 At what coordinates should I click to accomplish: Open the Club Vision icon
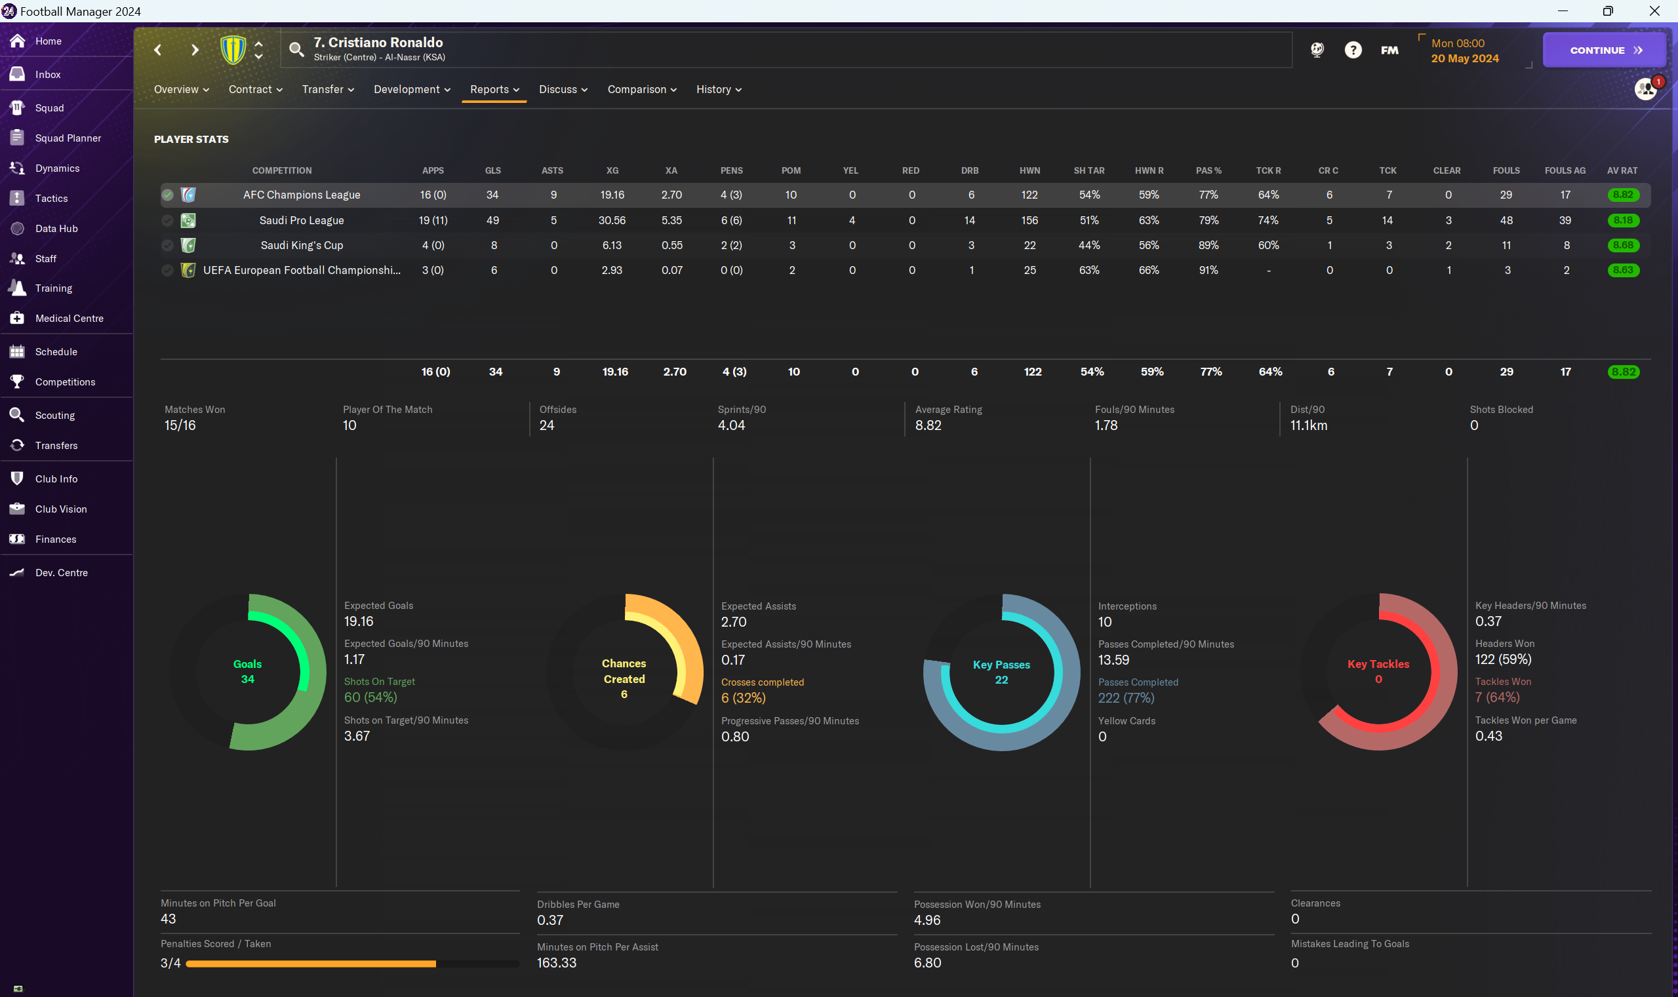[x=18, y=509]
